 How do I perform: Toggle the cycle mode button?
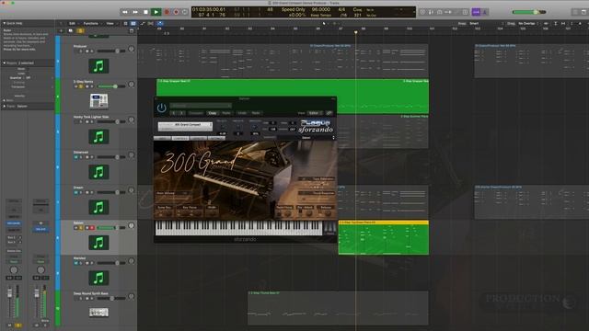coord(185,12)
